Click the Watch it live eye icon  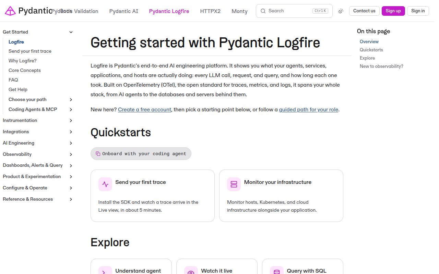point(191,271)
